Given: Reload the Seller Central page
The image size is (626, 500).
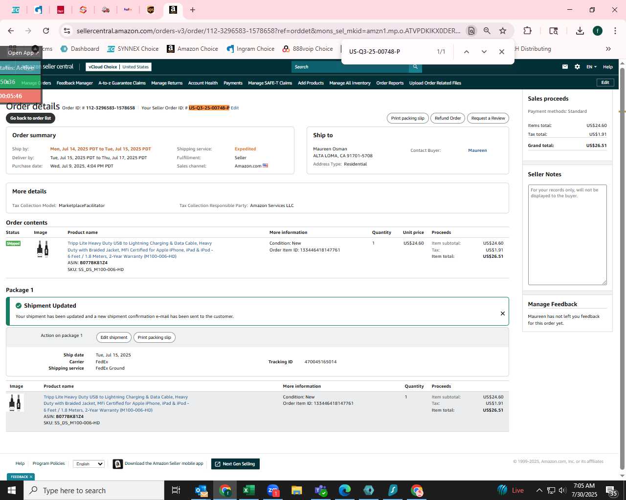Looking at the screenshot, I should pos(46,31).
